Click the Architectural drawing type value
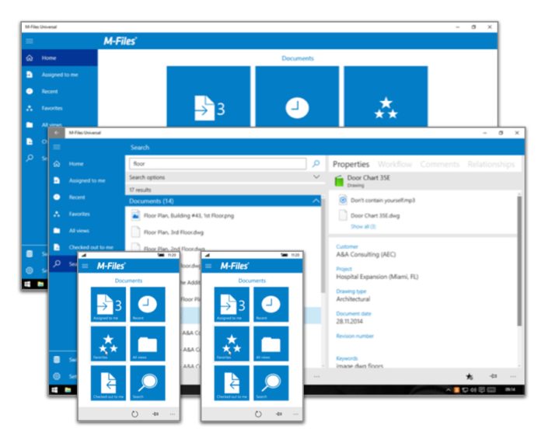The height and width of the screenshot is (443, 545). point(353,299)
